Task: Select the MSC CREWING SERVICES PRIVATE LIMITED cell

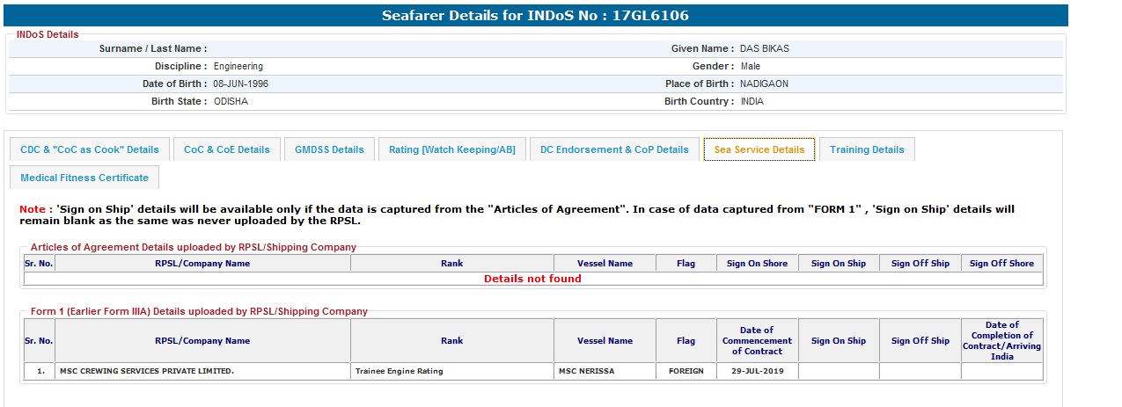Action: 147,371
